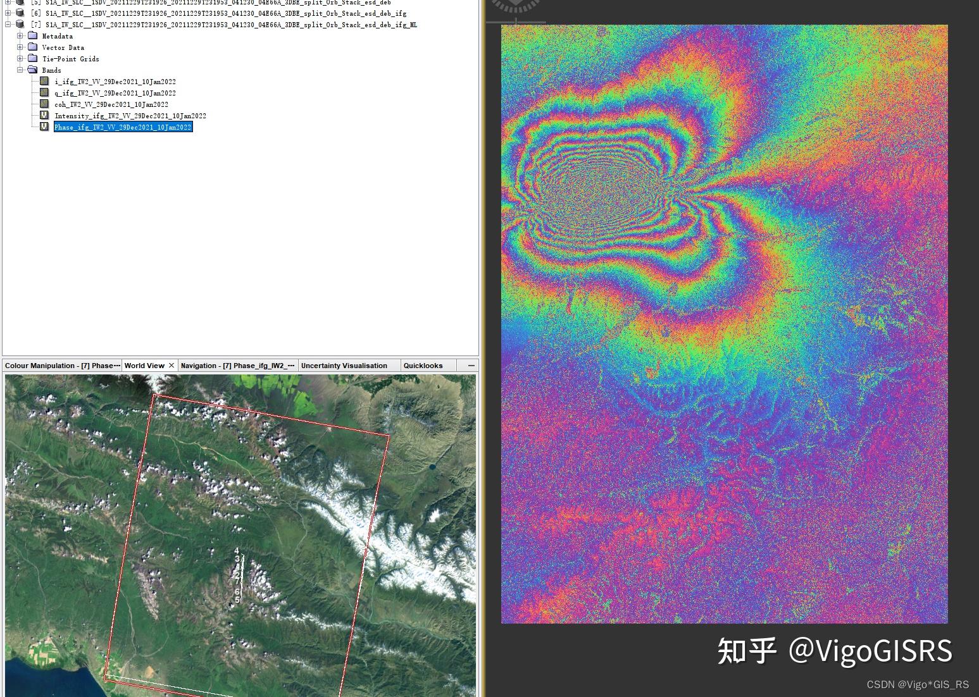Open the Uncertainty Visualisation panel
Screen dimensions: 979x697
[343, 365]
